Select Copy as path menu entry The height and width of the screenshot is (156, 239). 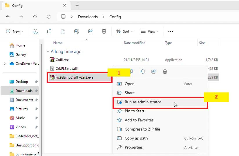tap(136, 138)
